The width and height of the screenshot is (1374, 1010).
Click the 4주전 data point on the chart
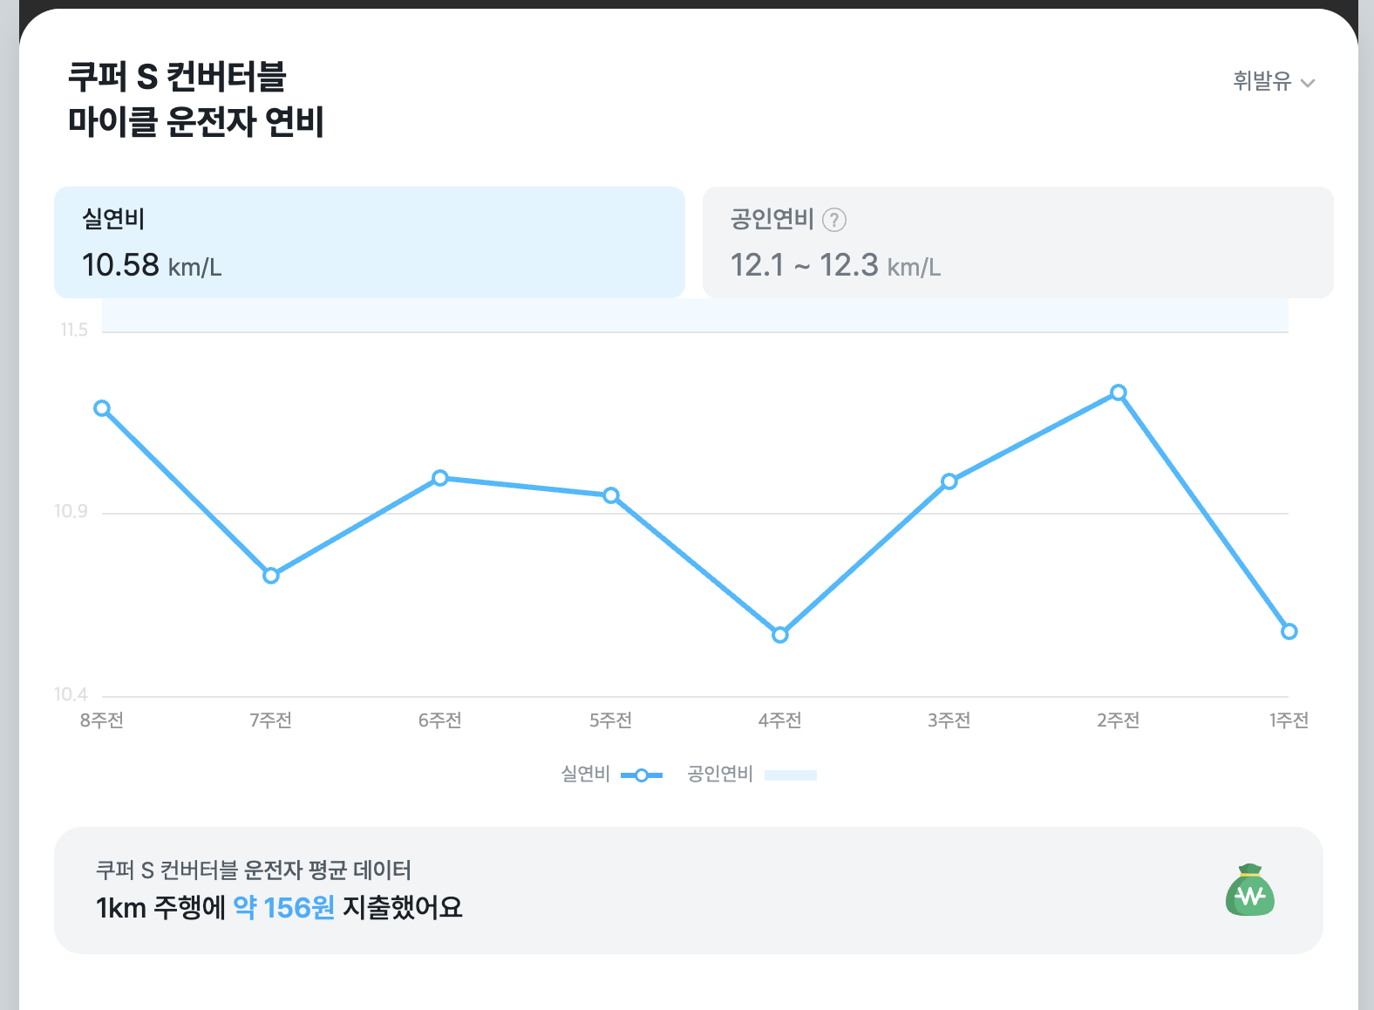coord(780,635)
